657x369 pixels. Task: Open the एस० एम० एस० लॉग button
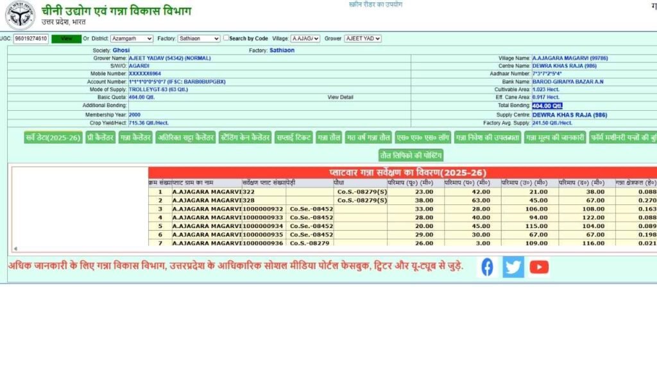point(422,137)
